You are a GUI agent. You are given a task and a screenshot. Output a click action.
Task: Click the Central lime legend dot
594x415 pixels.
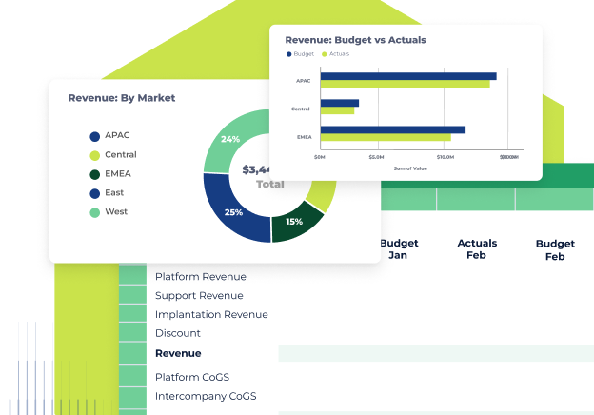(x=95, y=155)
